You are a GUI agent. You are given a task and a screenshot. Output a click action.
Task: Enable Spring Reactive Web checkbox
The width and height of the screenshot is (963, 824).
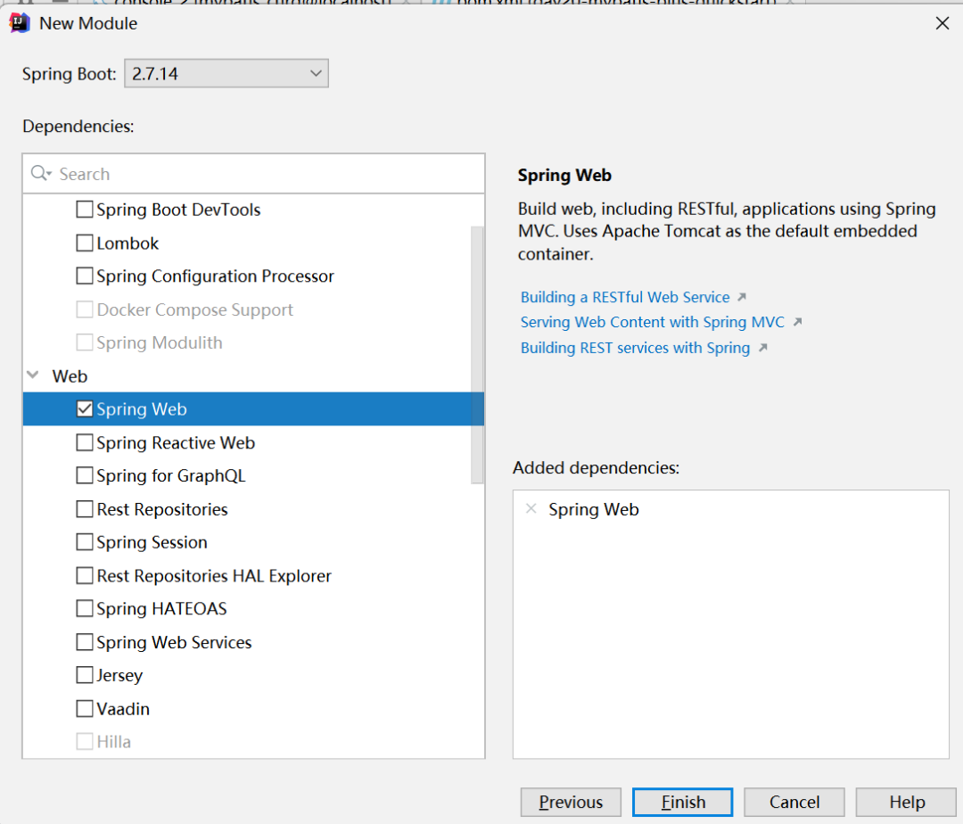point(85,442)
